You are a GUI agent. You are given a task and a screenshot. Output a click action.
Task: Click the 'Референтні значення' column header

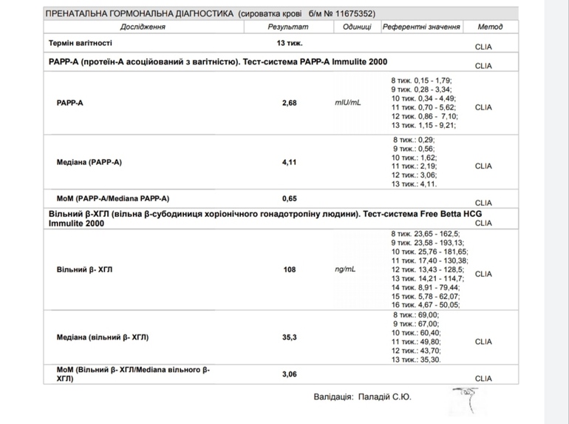pyautogui.click(x=421, y=27)
